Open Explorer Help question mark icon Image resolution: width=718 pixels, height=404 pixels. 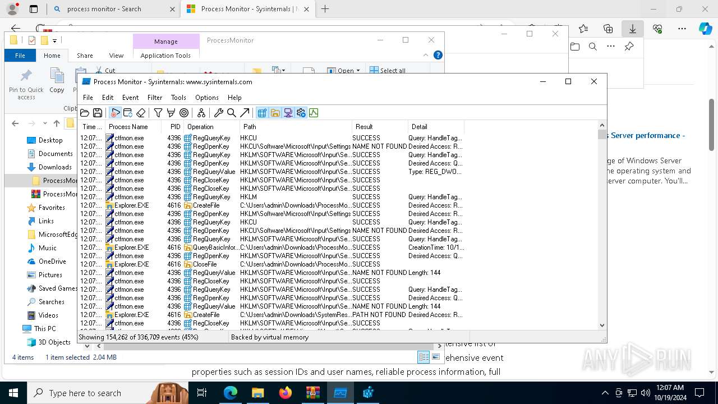(x=438, y=55)
